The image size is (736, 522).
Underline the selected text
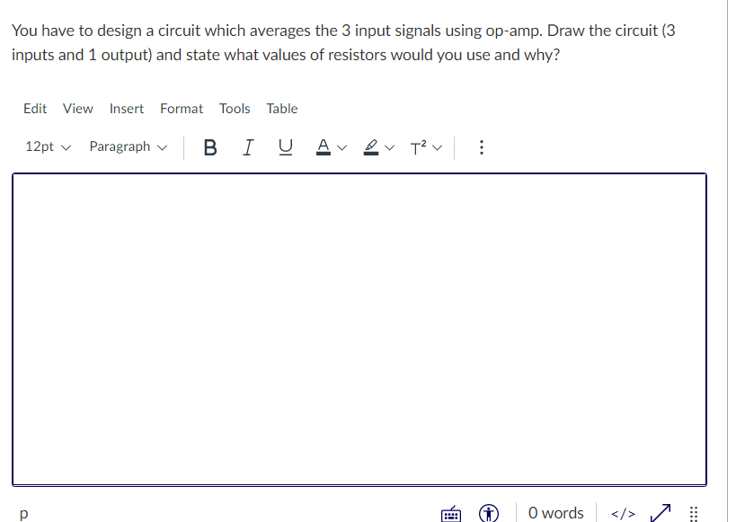tap(285, 147)
